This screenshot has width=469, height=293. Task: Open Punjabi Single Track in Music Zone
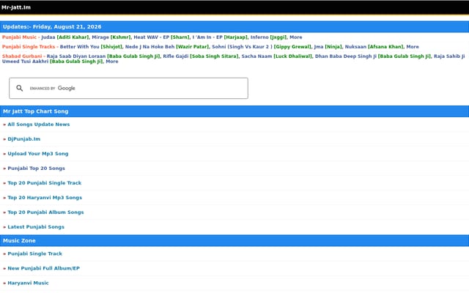pyautogui.click(x=34, y=253)
